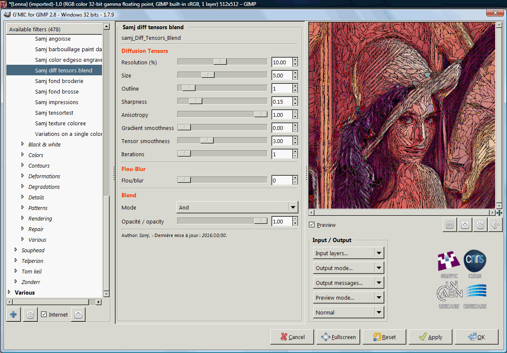The height and width of the screenshot is (353, 507).
Task: Open the Input layers dropdown
Action: pyautogui.click(x=348, y=253)
